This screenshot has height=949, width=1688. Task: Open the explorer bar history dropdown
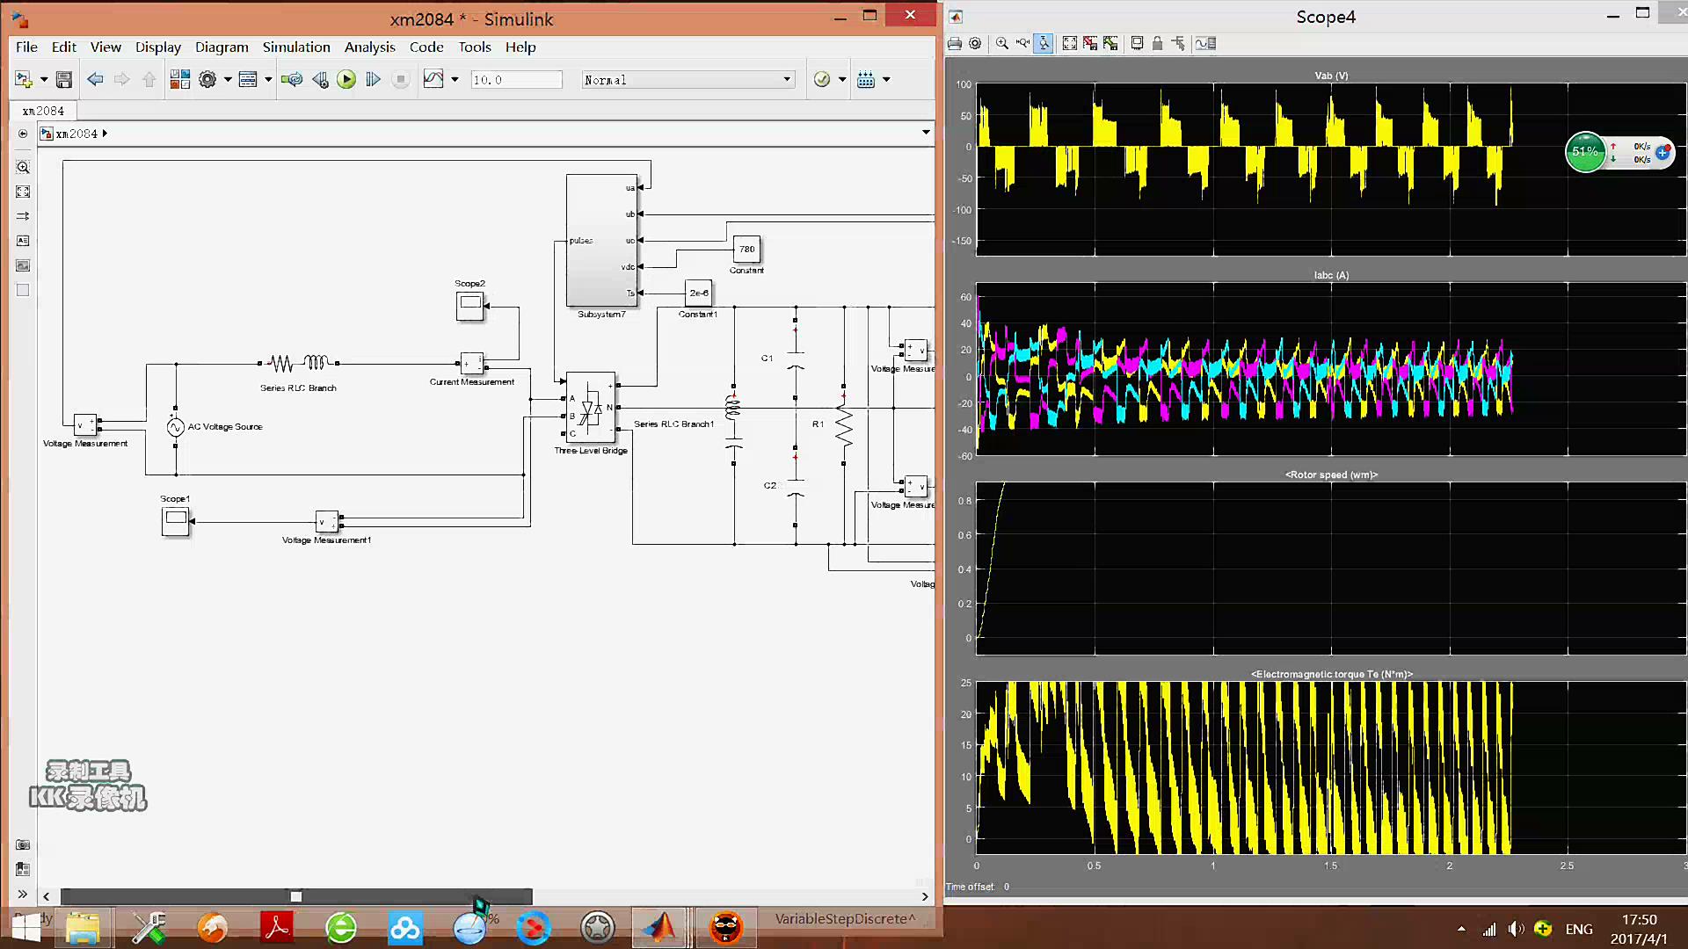click(926, 133)
